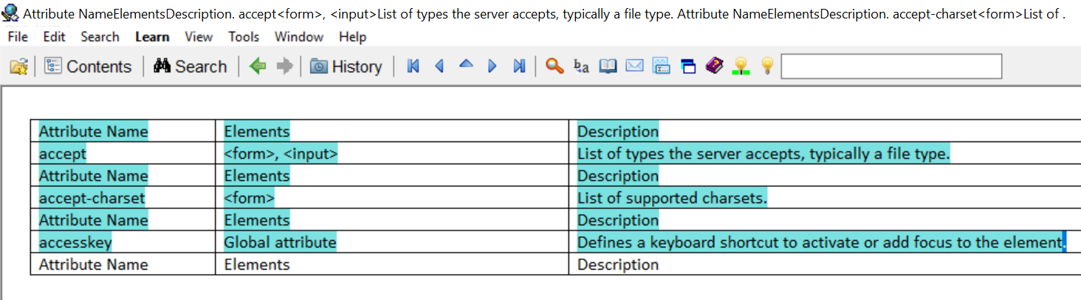The height and width of the screenshot is (300, 1081).
Task: Click the 'accept' attribute cell
Action: pos(123,154)
